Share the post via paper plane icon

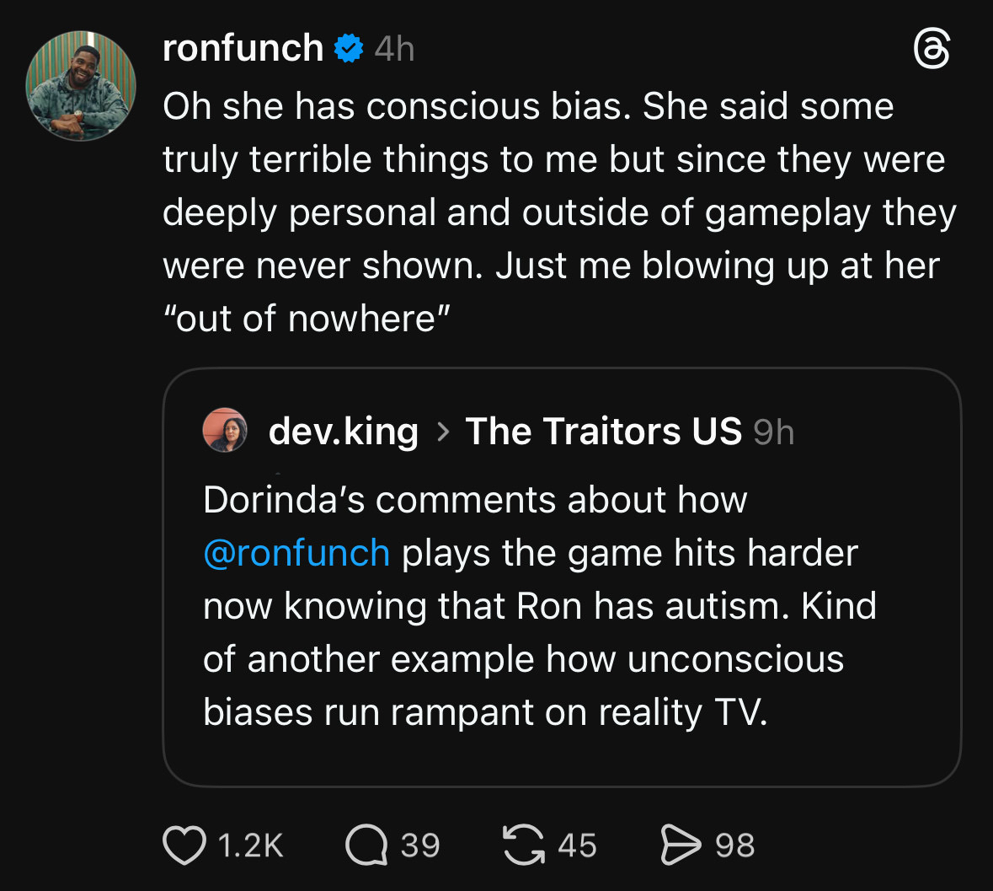click(x=680, y=845)
